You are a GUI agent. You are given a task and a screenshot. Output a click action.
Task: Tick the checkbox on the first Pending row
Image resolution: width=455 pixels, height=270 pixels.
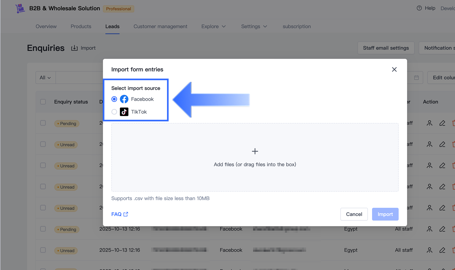tap(43, 123)
